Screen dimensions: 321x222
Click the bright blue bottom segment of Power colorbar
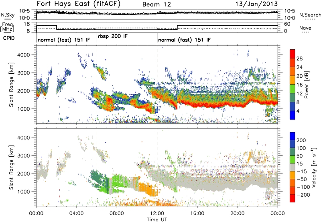pos(293,115)
